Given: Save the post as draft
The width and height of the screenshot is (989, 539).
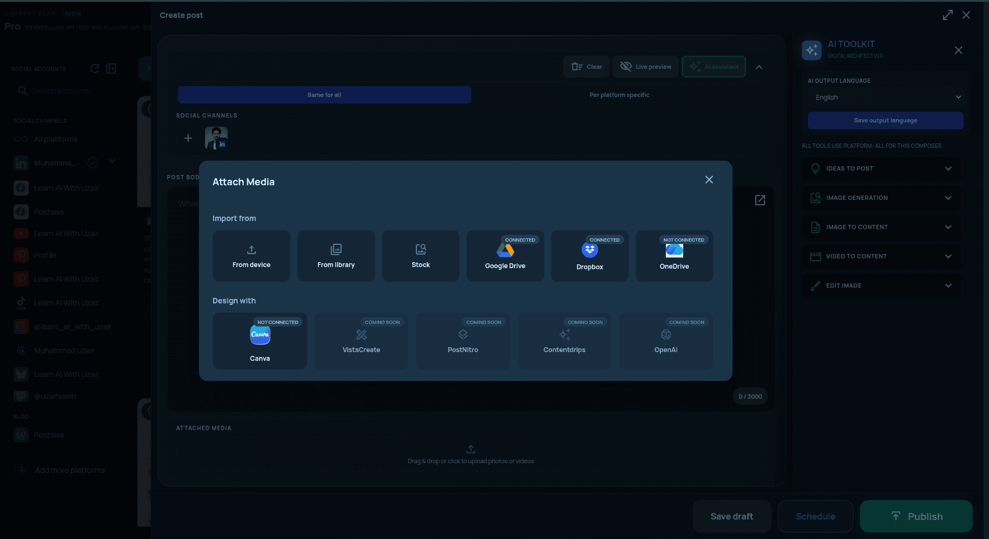Looking at the screenshot, I should tap(732, 516).
